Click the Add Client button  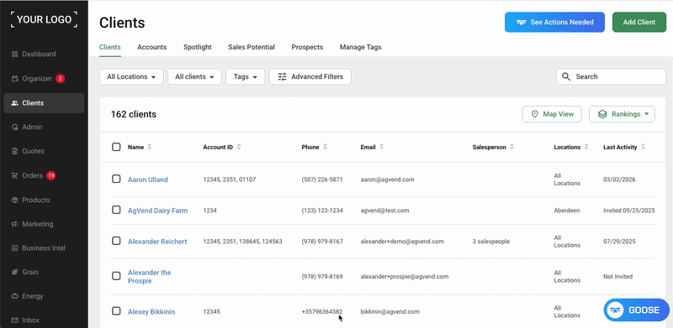(639, 23)
